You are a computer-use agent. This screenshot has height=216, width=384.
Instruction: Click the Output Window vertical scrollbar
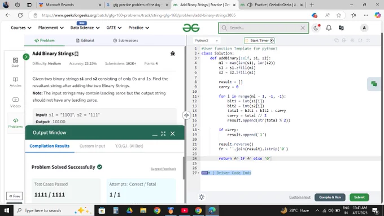pyautogui.click(x=184, y=168)
